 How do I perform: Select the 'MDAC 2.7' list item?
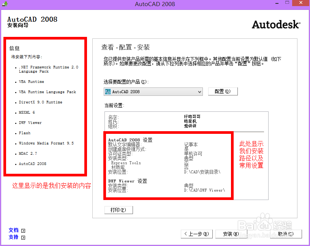coord(28,153)
